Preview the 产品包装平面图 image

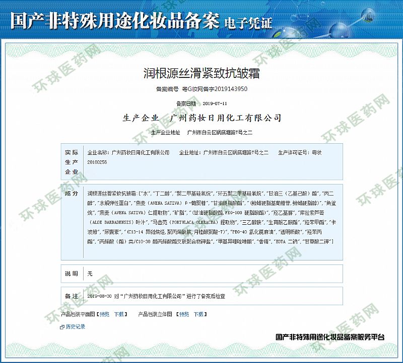(104, 314)
